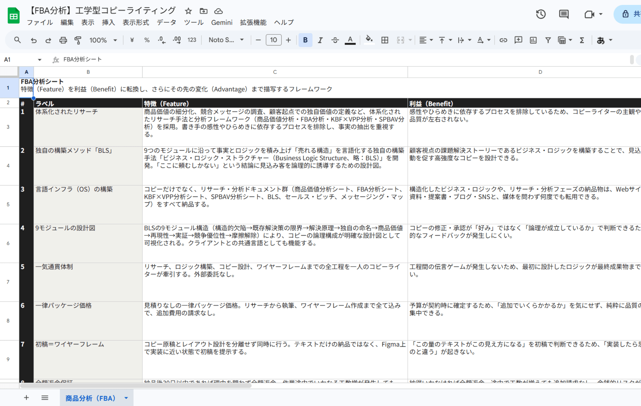641x406 pixels.
Task: Star the FBA分析 spreadsheet
Action: [x=188, y=11]
